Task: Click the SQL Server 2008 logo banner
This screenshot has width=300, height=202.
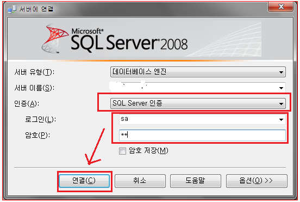Action: (150, 39)
